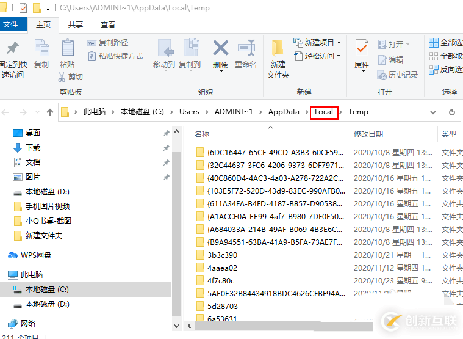Open address bar history dropdown
This screenshot has width=463, height=339.
(x=433, y=112)
